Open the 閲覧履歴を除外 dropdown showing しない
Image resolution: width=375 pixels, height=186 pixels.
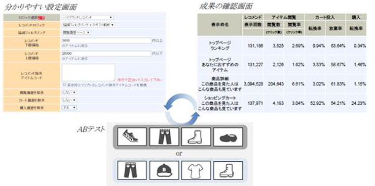(x=69, y=92)
